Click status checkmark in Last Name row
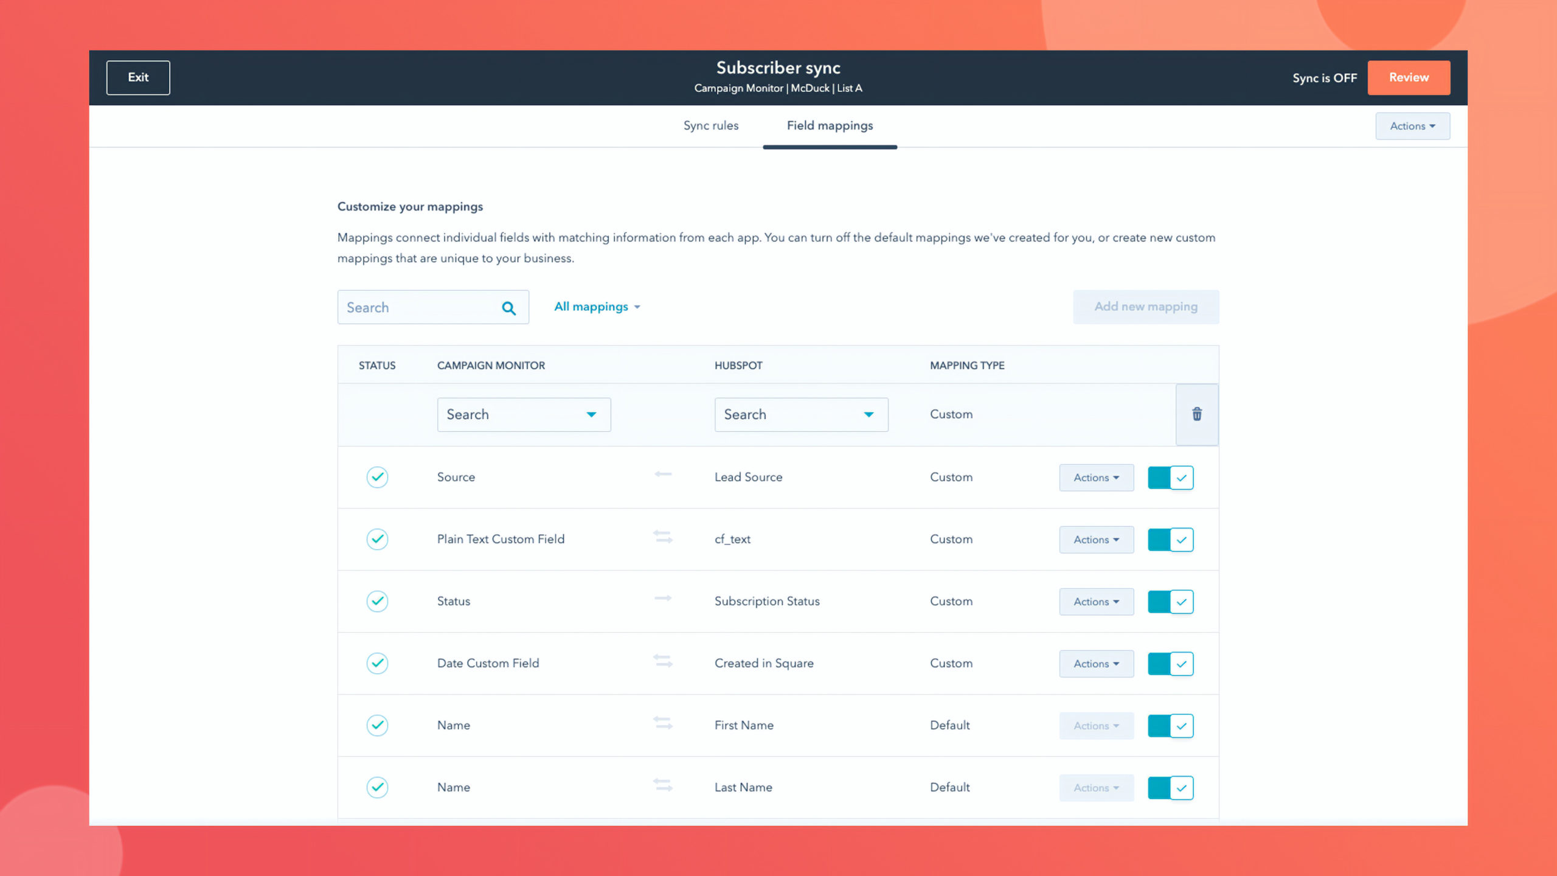This screenshot has height=876, width=1557. [x=377, y=787]
